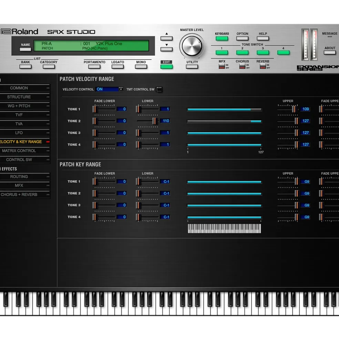The width and height of the screenshot is (339, 340).
Task: Toggle Tone Switch 3
Action: (x=263, y=52)
